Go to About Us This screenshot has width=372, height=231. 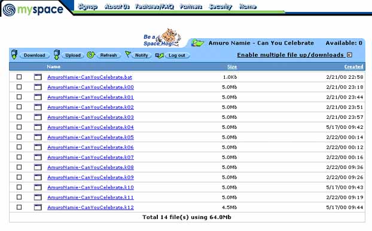[x=117, y=7]
